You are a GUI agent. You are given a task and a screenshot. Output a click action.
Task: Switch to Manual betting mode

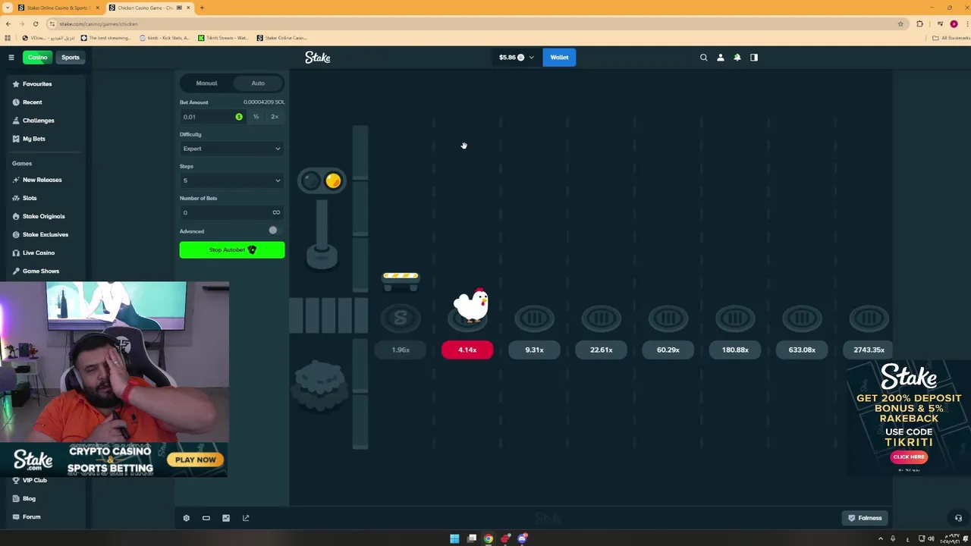(x=206, y=83)
